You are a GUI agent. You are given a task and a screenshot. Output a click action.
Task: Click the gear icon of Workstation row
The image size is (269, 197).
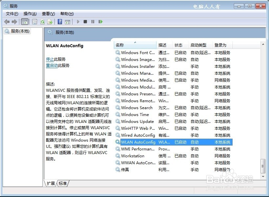[x=117, y=156]
